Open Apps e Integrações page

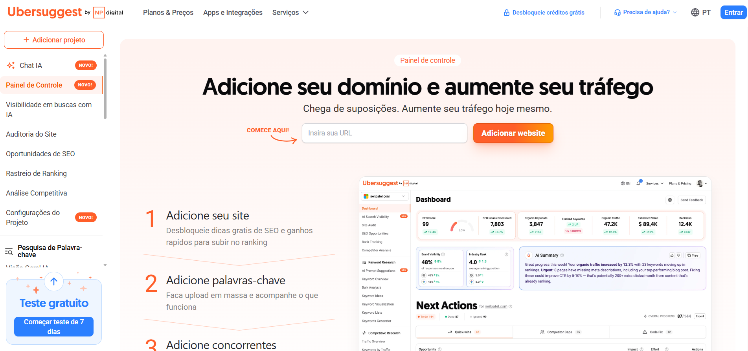tap(233, 13)
